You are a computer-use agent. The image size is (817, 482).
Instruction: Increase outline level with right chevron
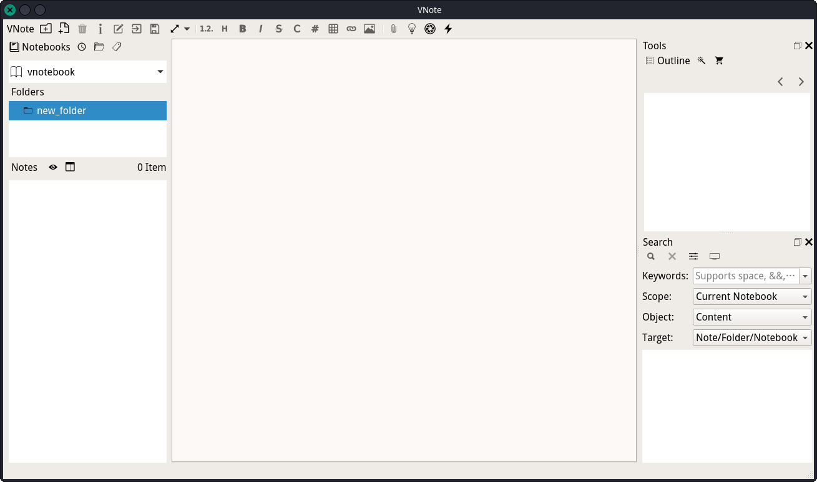click(801, 82)
